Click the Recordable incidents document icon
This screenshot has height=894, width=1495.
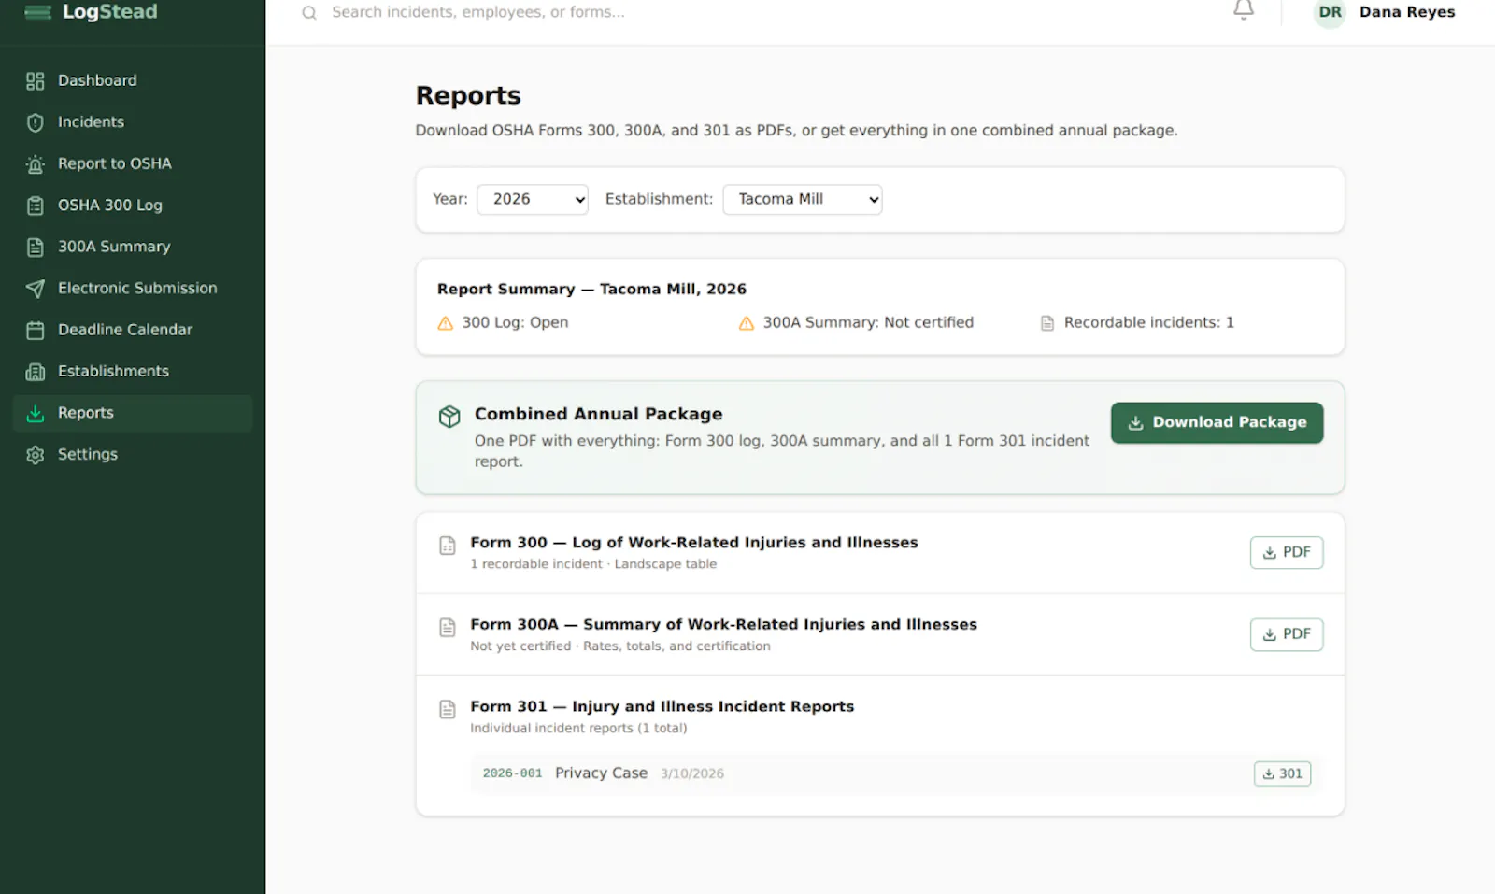click(1047, 323)
